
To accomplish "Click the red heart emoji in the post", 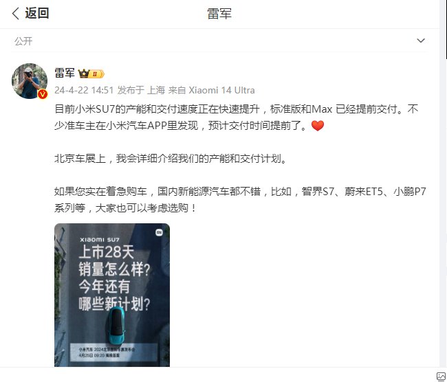I will click(x=318, y=125).
